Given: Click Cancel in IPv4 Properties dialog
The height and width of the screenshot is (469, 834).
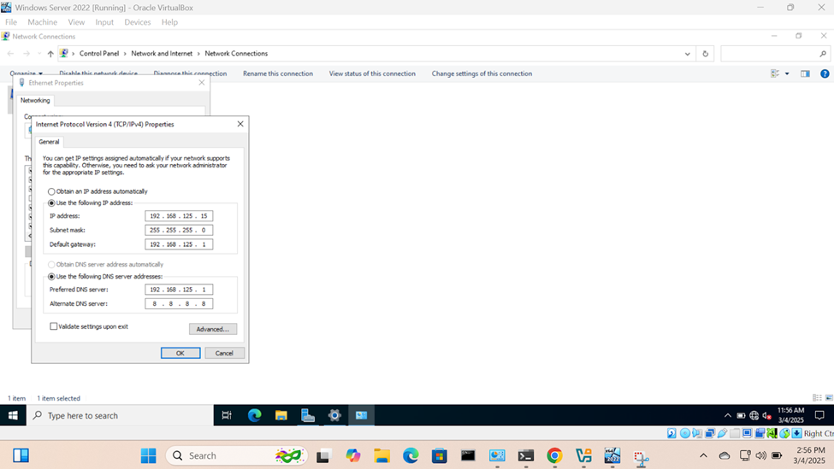Looking at the screenshot, I should (224, 353).
